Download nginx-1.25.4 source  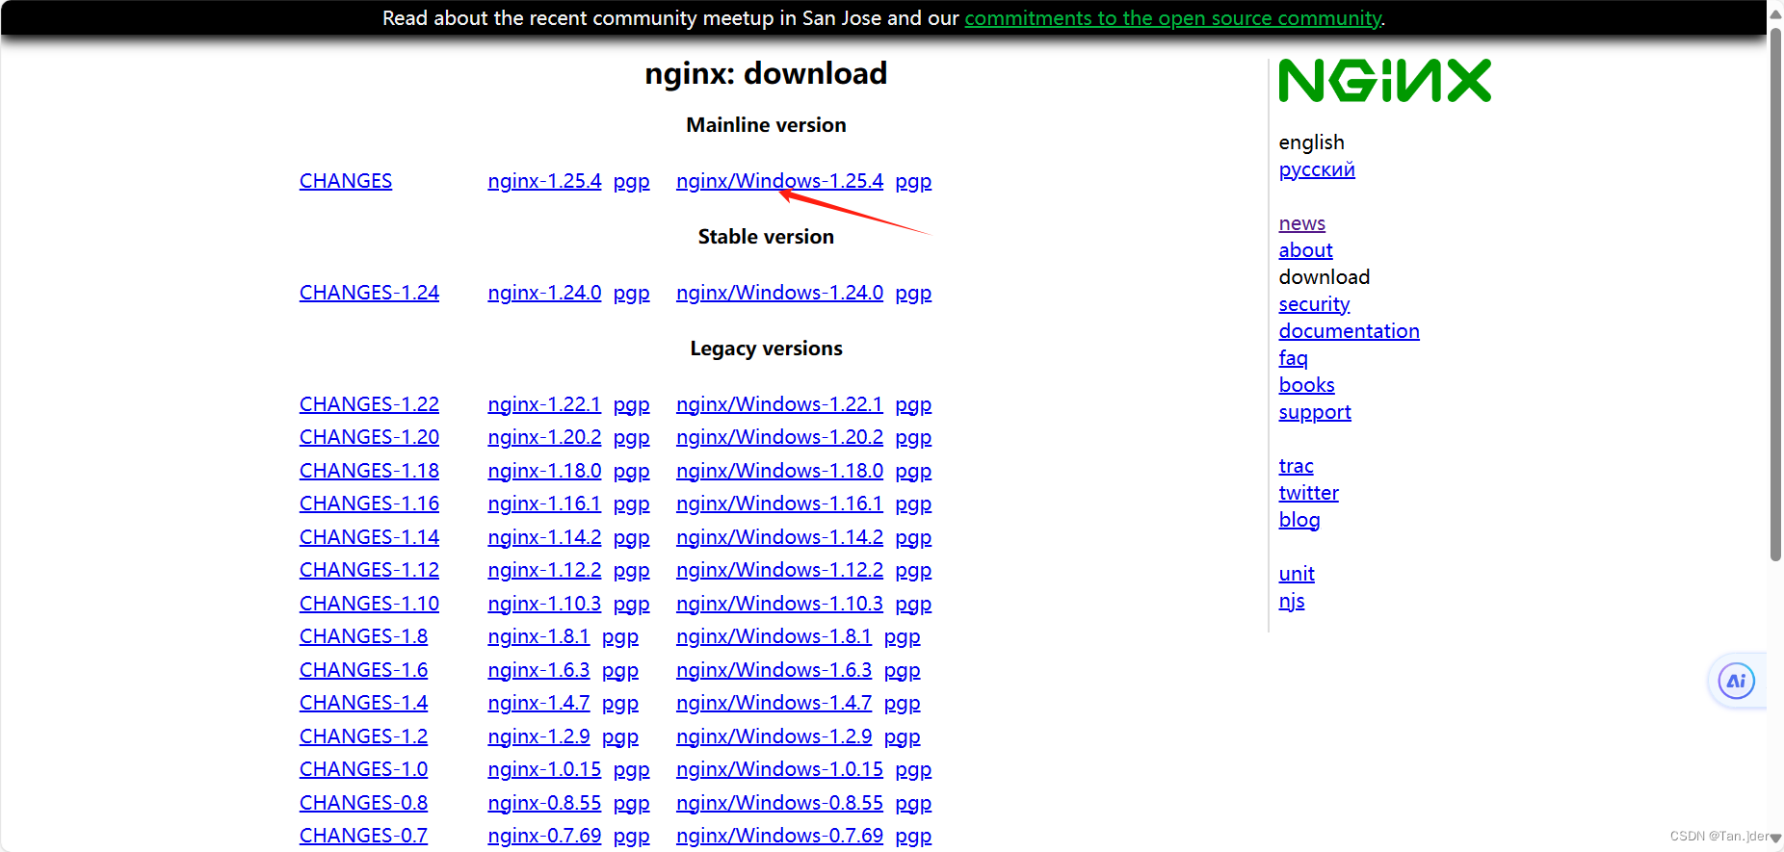[544, 181]
